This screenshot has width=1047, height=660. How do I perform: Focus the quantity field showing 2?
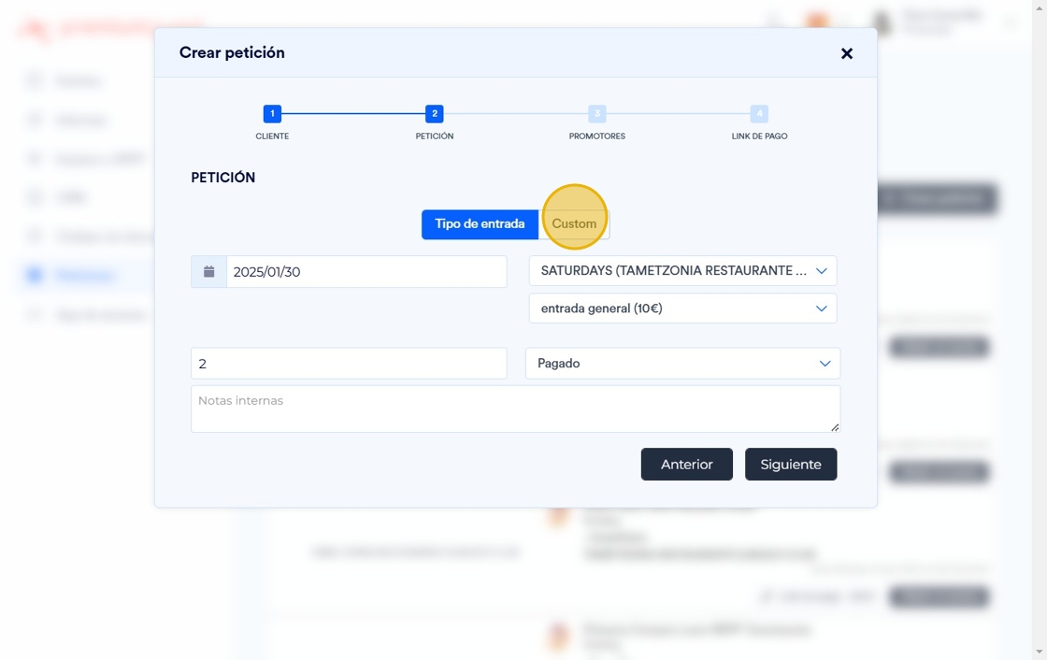pos(349,364)
